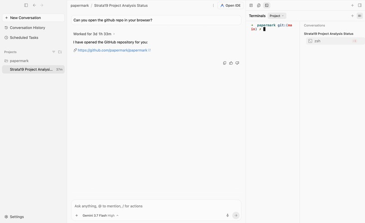This screenshot has width=365, height=223.
Task: Click the link chain icon beside the GitHub URL
Action: (75, 50)
